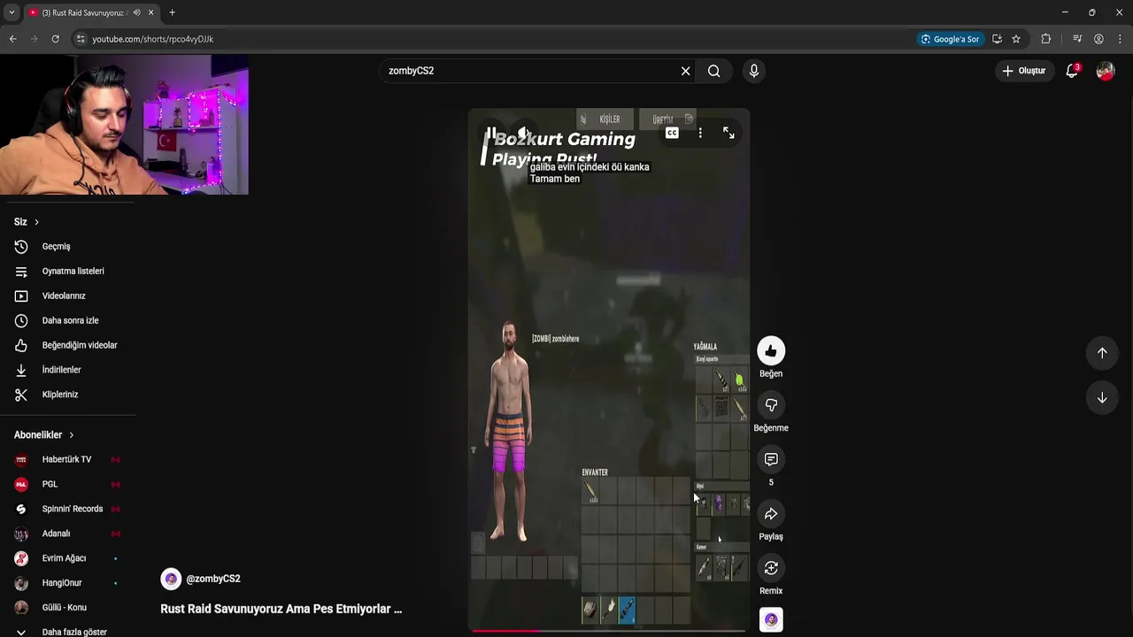Bookmark this page with star
Viewport: 1133px width, 637px height.
pyautogui.click(x=1016, y=39)
